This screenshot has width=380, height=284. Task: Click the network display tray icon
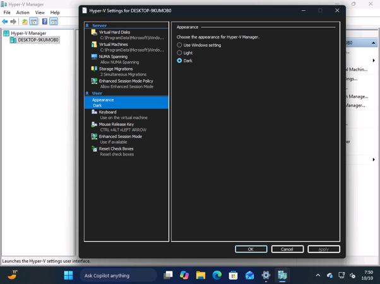coord(341,275)
